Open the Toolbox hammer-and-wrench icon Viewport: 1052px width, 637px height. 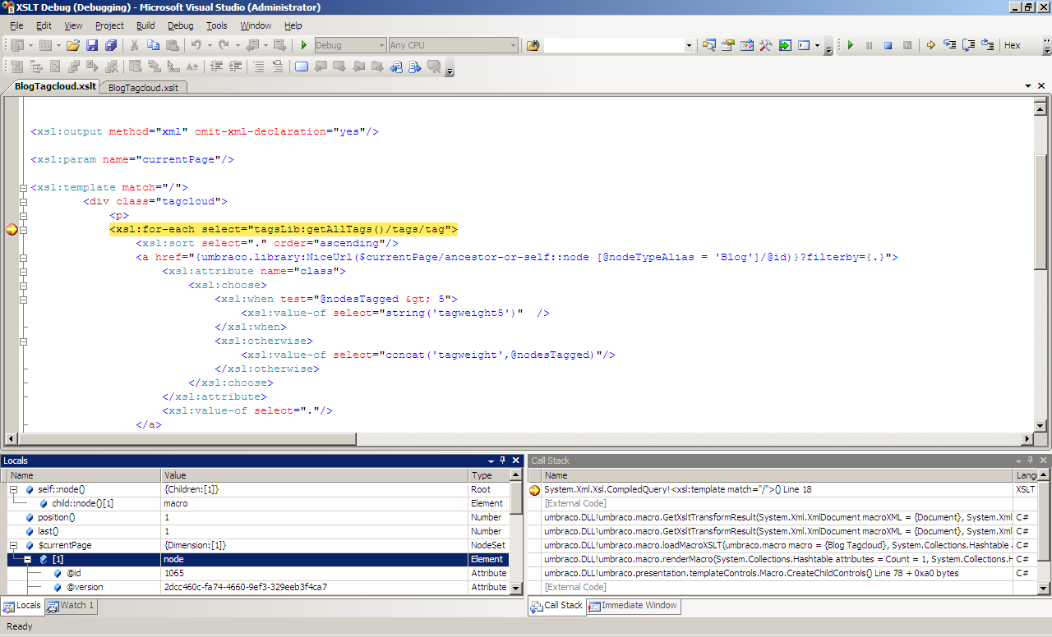[765, 45]
